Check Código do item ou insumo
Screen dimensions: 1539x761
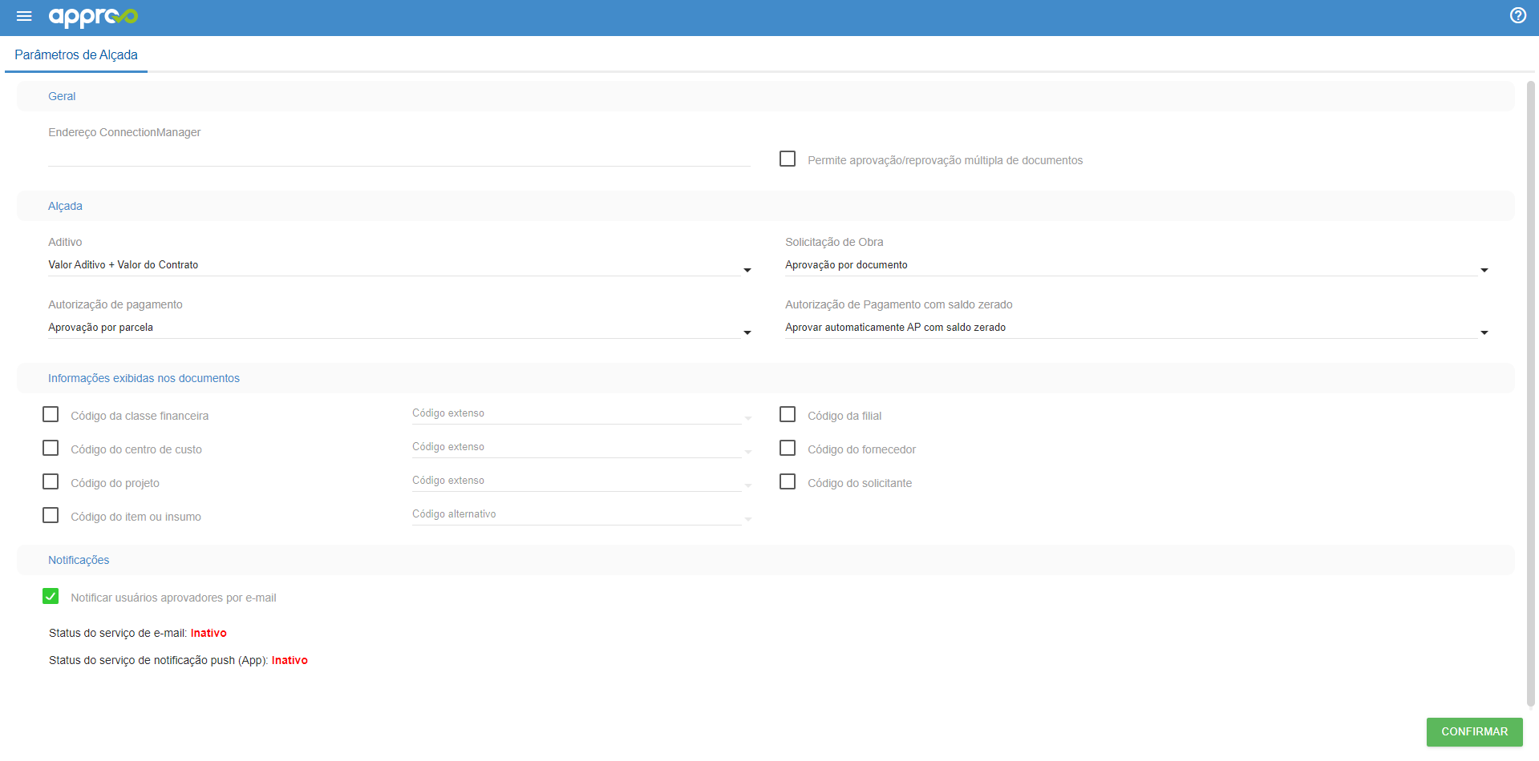tap(51, 515)
